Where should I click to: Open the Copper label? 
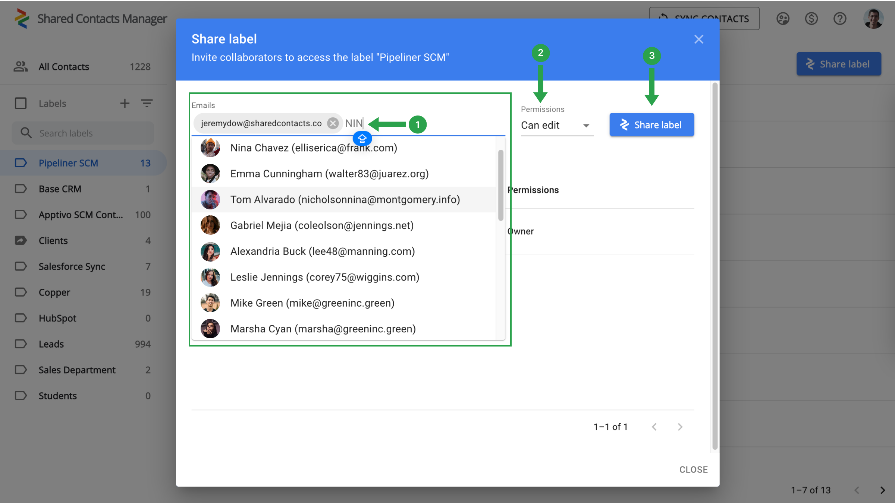(x=83, y=292)
